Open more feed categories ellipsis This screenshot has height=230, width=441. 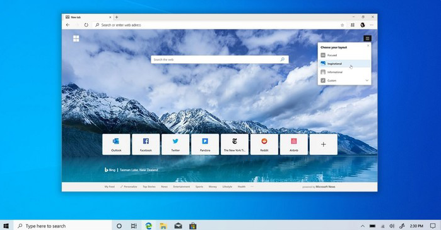tap(252, 186)
